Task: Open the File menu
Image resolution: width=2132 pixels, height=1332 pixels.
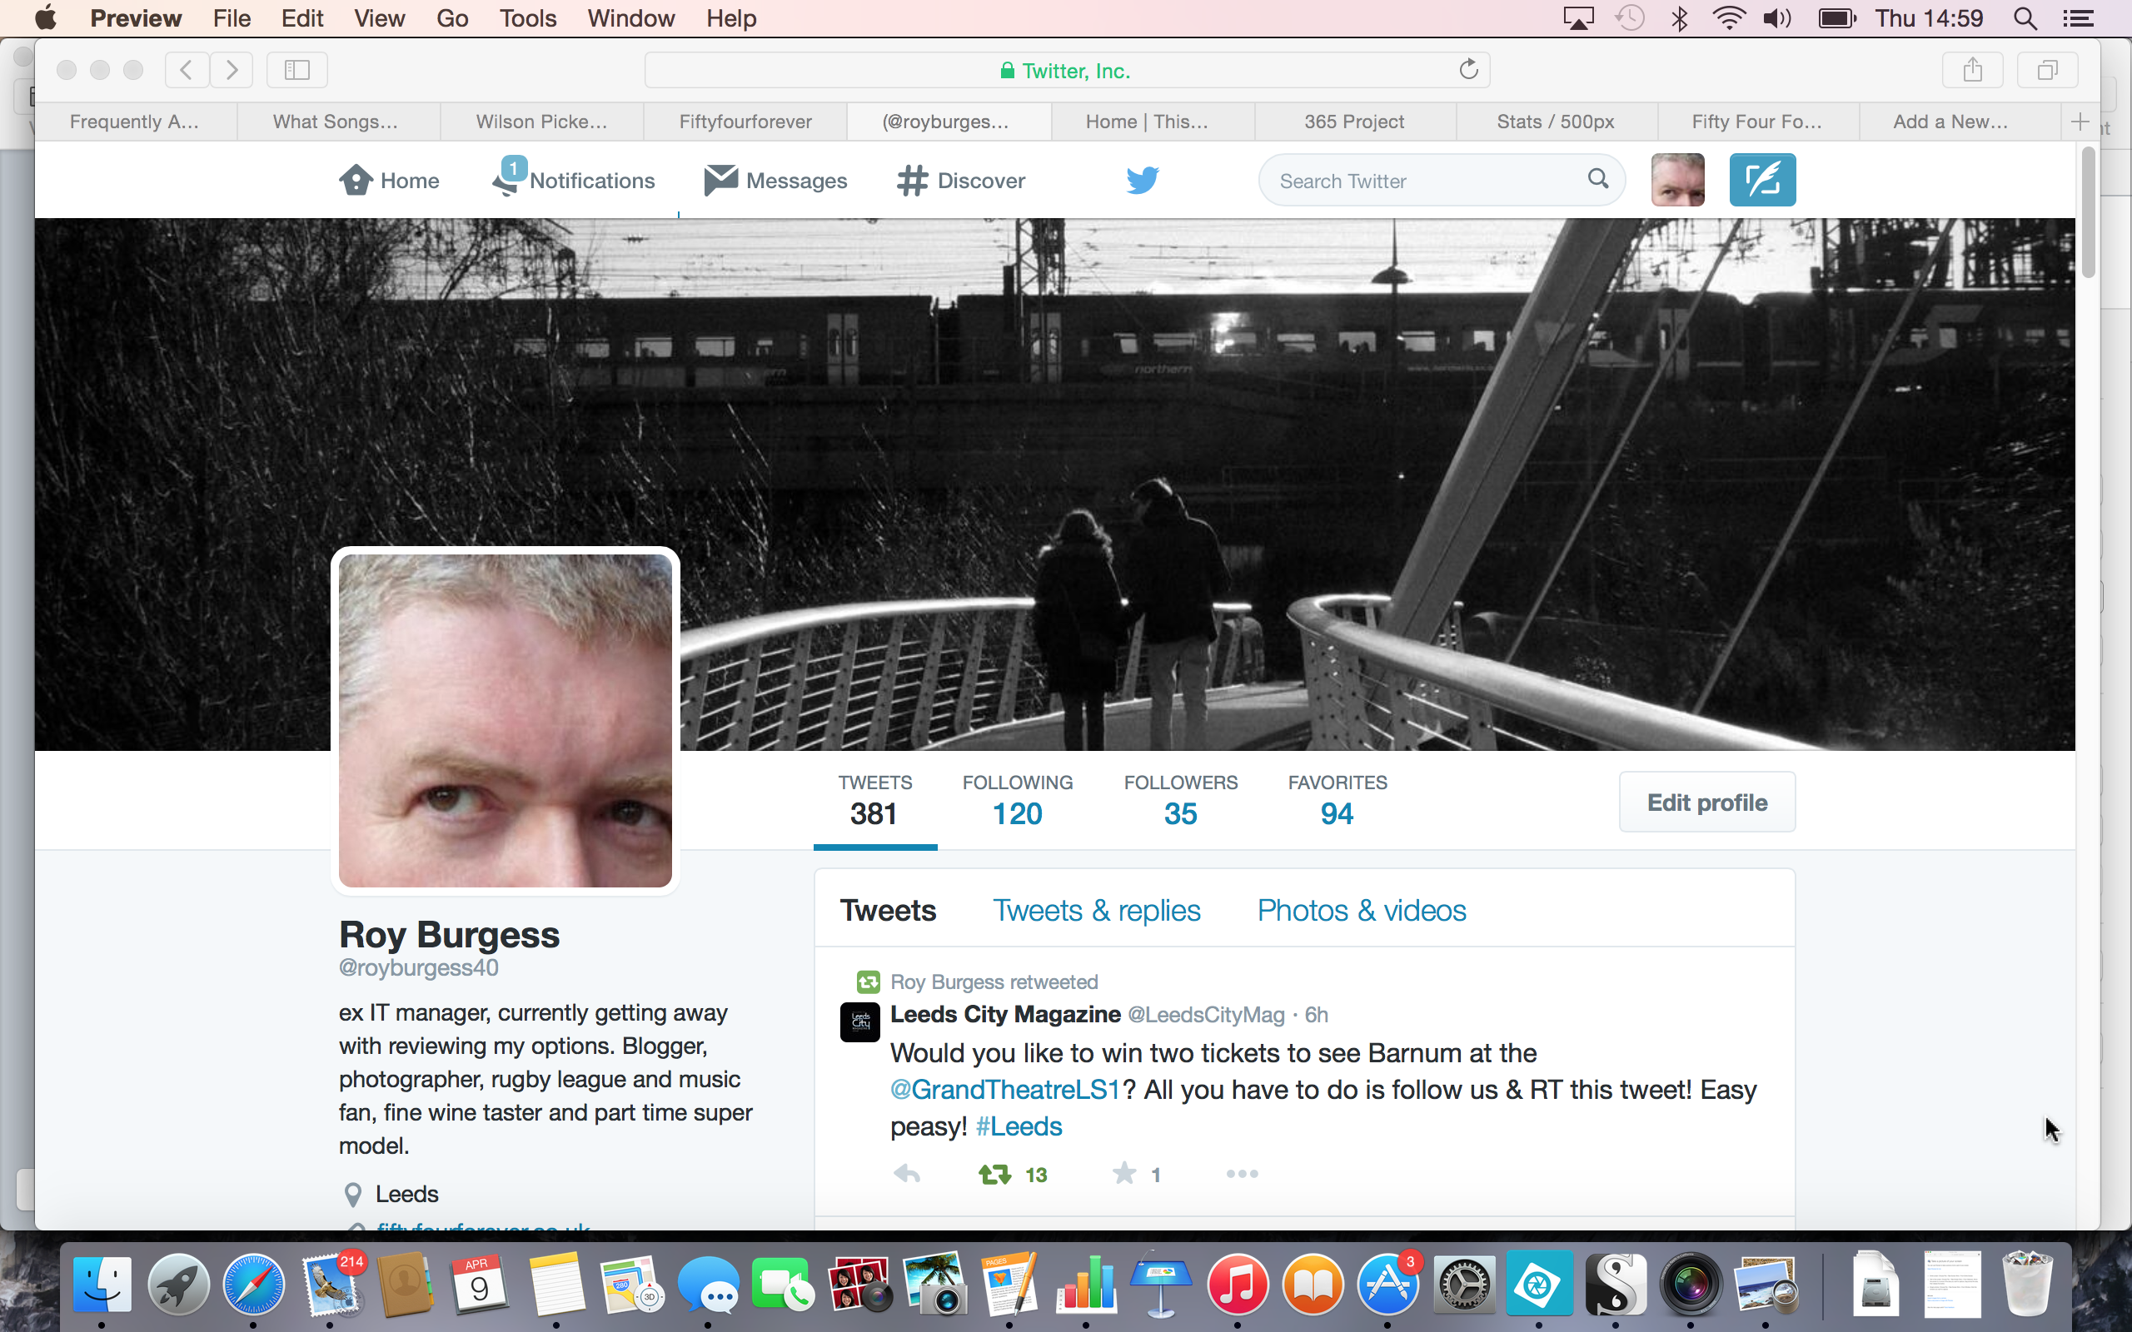Action: 232,18
